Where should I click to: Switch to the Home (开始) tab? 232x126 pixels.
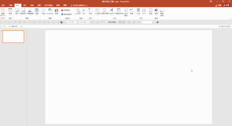(x=11, y=5)
